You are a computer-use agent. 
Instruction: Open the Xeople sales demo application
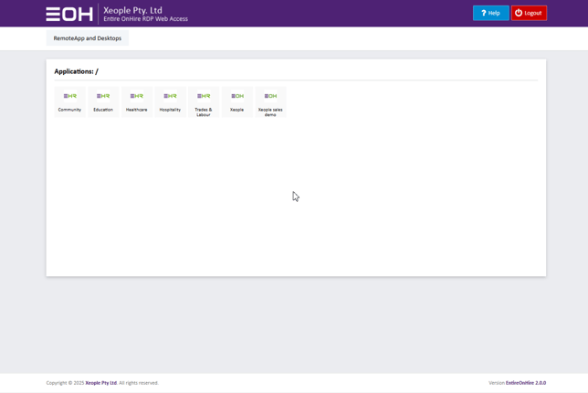pos(270,102)
